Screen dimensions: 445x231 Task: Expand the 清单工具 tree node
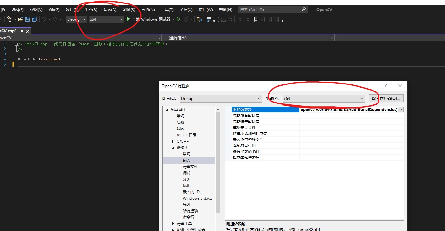(x=173, y=224)
